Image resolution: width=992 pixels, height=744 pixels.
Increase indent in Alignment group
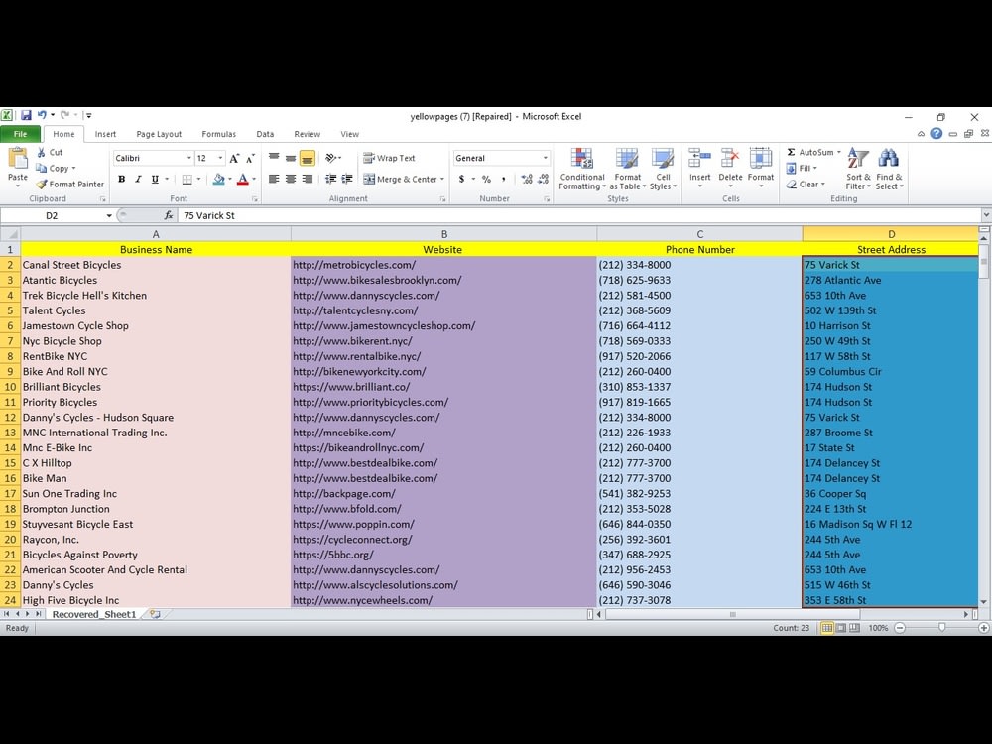point(347,179)
